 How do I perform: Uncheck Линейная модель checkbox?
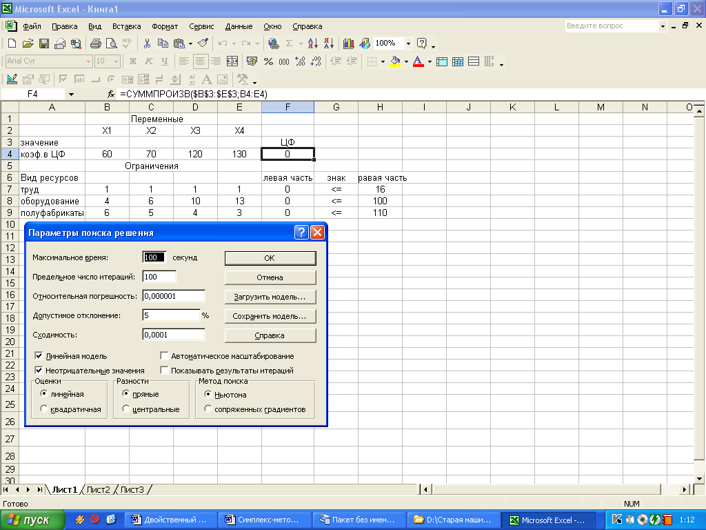point(39,356)
